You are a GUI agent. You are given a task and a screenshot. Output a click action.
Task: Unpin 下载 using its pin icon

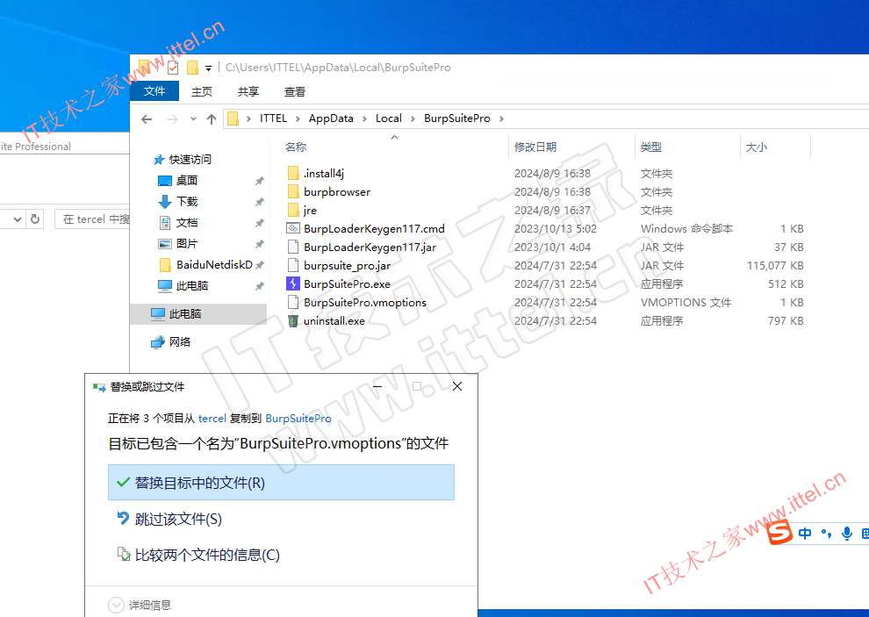point(259,202)
